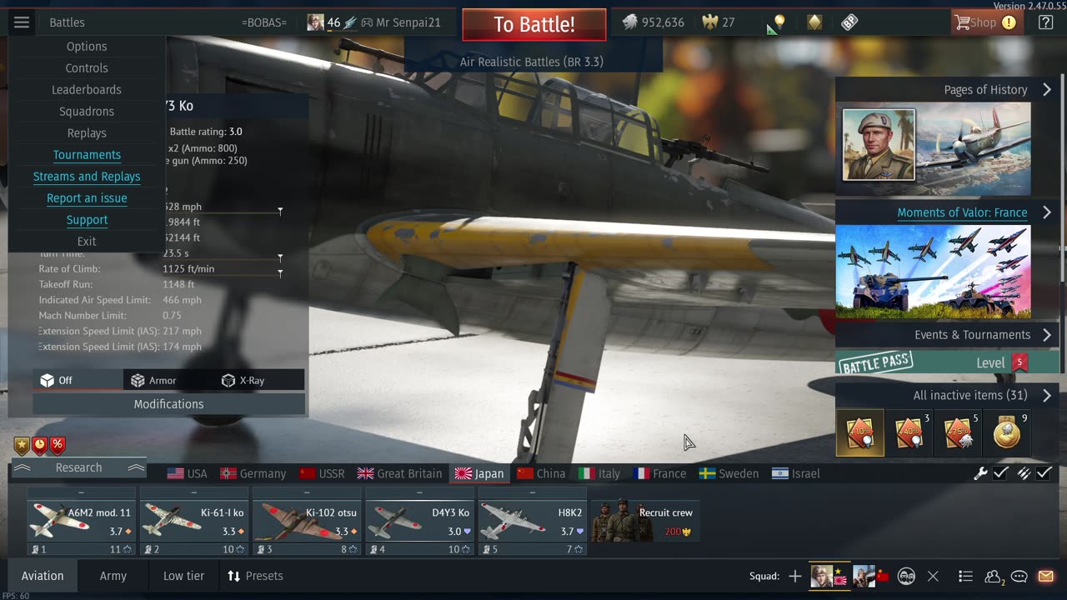Start match with To Battle! button
Image resolution: width=1067 pixels, height=600 pixels.
click(534, 24)
